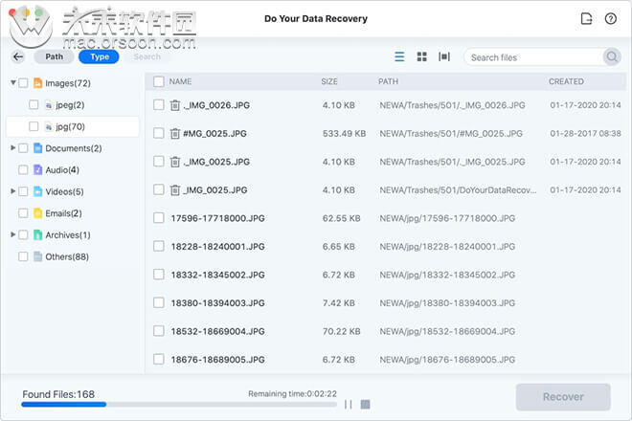This screenshot has width=632, height=421.
Task: Select file 18380-18394003.JPG
Action: point(217,303)
